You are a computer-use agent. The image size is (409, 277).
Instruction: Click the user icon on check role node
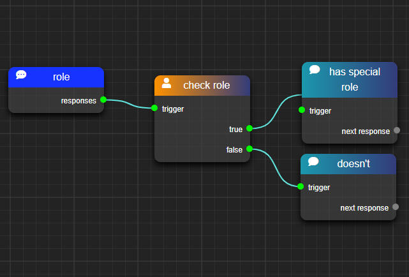167,83
